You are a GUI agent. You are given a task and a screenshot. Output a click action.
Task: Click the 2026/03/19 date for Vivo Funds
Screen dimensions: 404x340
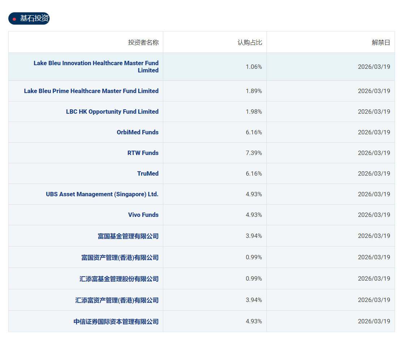pyautogui.click(x=374, y=215)
